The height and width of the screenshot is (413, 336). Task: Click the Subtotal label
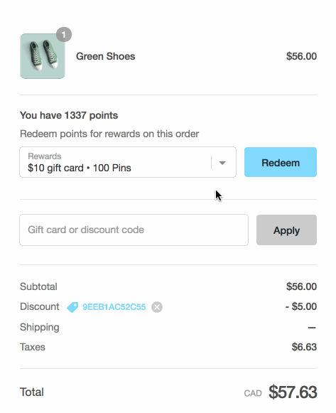point(38,286)
